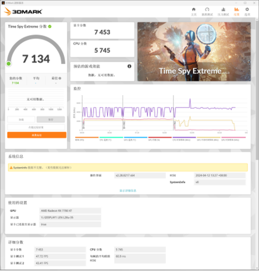Click the average frame time value 60.9 ms
The image size is (259, 271).
140,258
